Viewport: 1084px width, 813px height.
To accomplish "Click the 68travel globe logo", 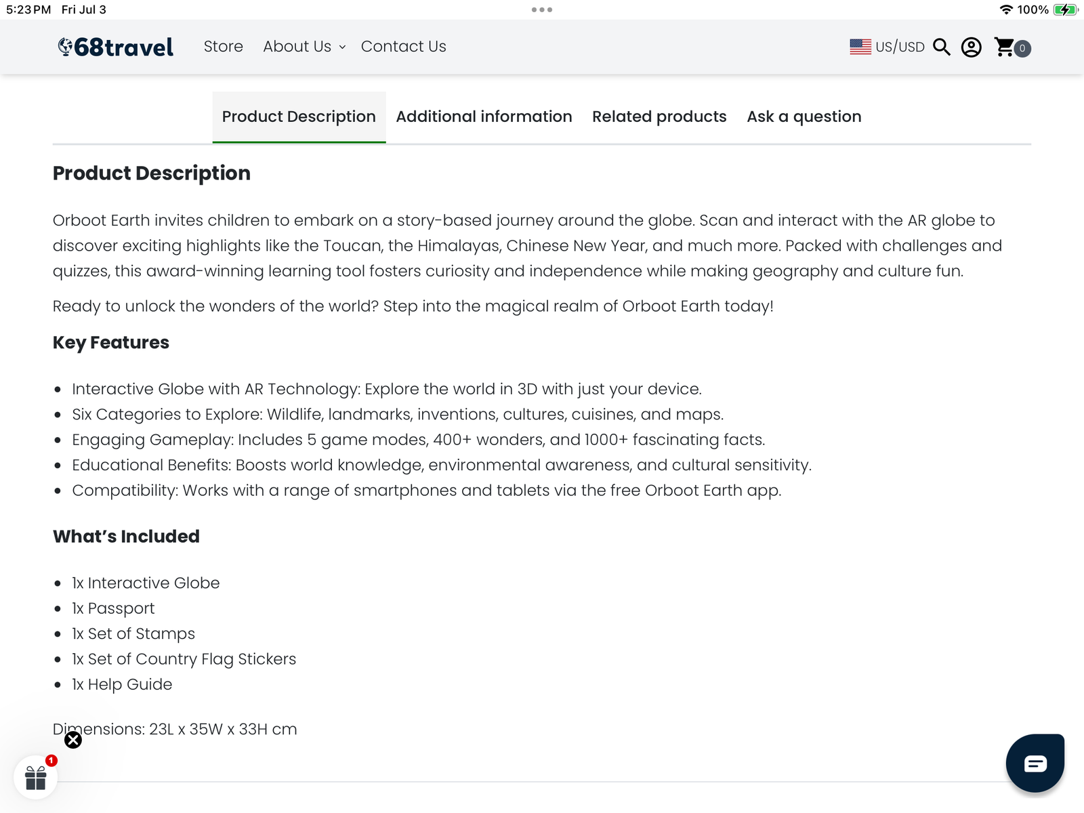I will click(x=116, y=47).
